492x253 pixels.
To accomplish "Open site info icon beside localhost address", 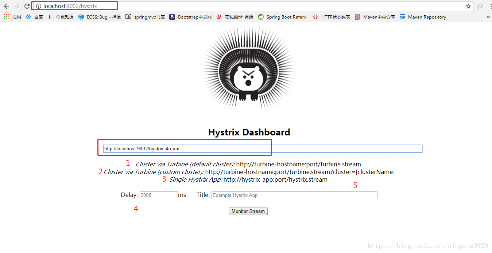I will click(39, 6).
